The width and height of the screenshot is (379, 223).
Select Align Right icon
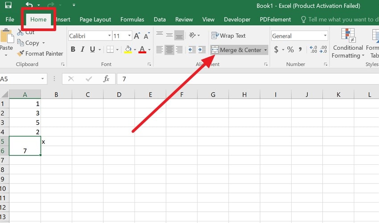179,50
